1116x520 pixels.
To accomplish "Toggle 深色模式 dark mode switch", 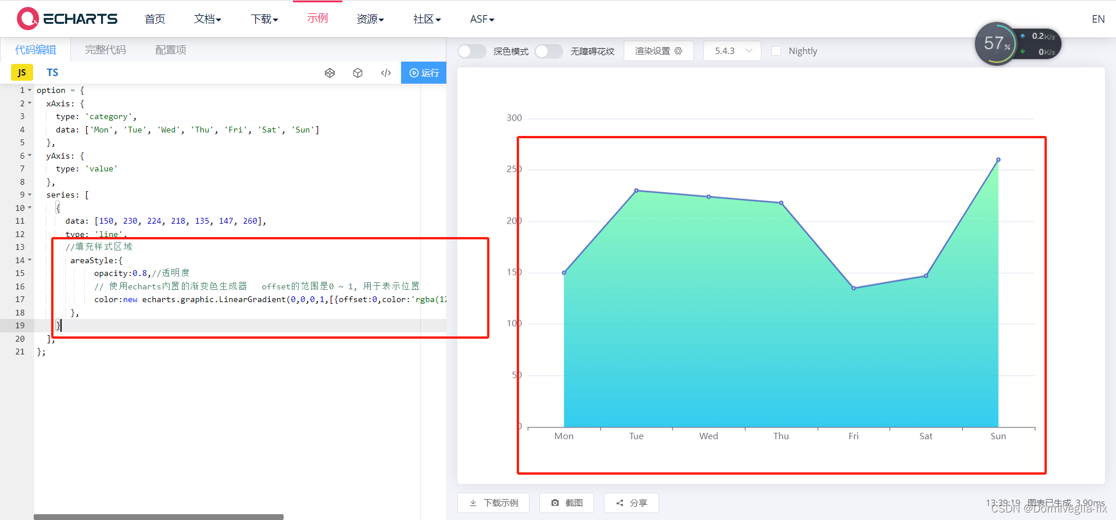I will pos(472,51).
